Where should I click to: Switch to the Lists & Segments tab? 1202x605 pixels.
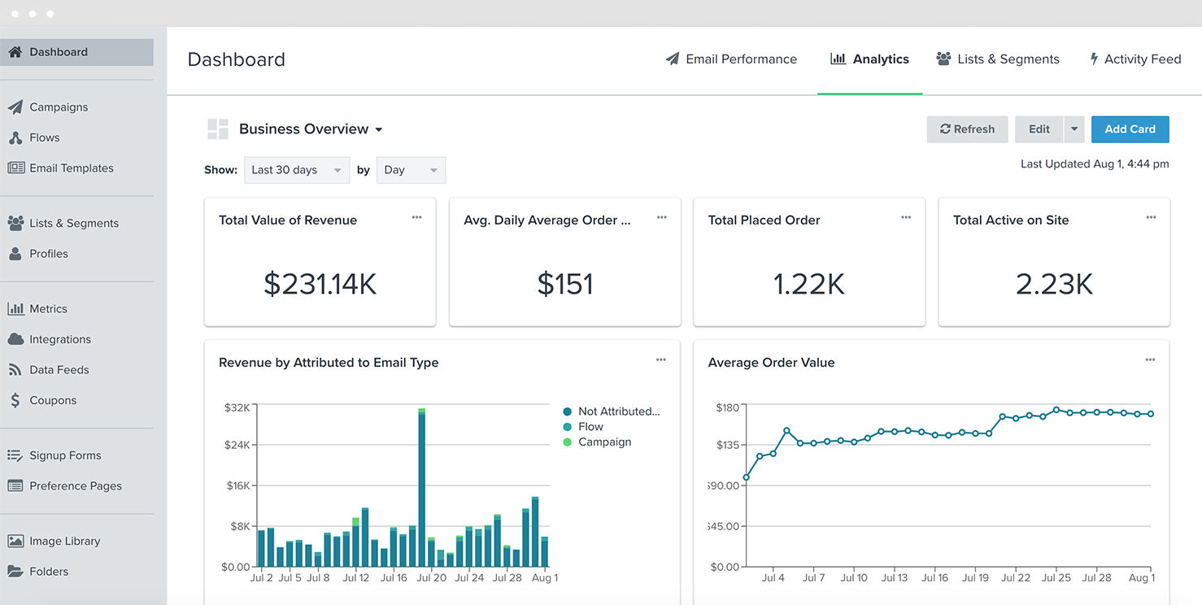coord(998,59)
